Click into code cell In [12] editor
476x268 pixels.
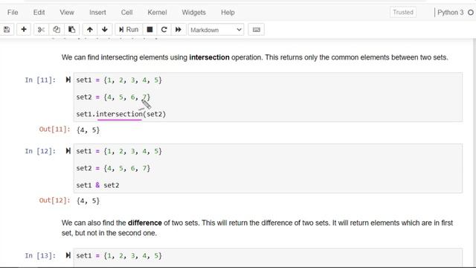click(x=268, y=168)
